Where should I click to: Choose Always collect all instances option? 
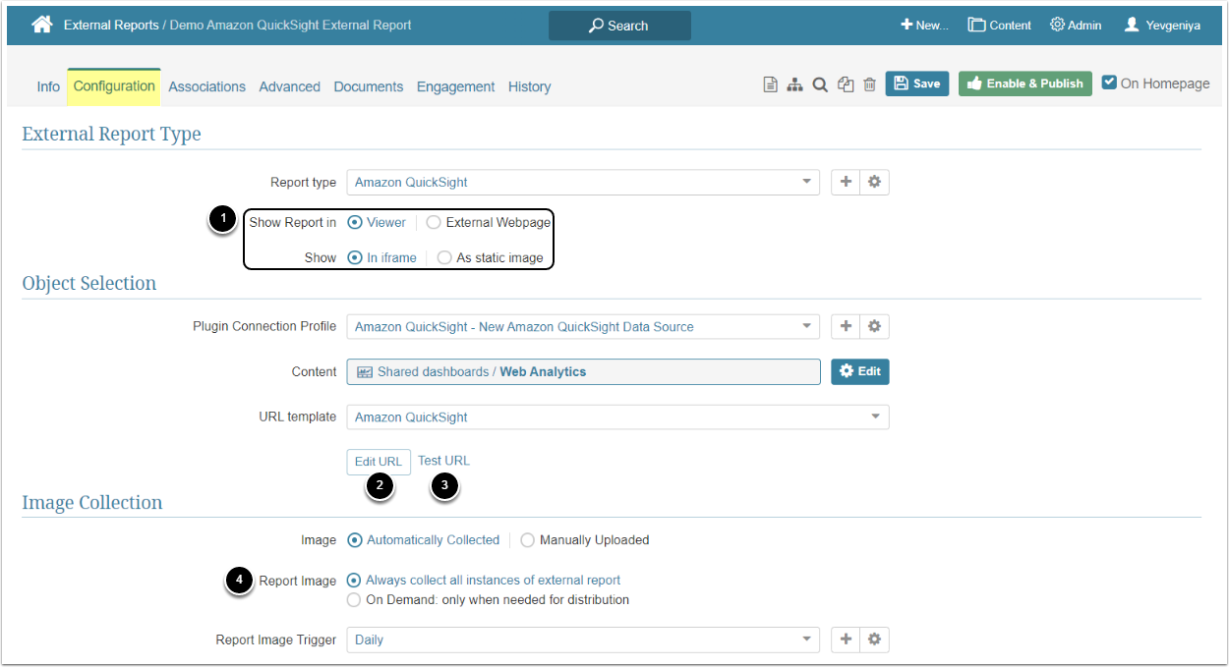355,581
